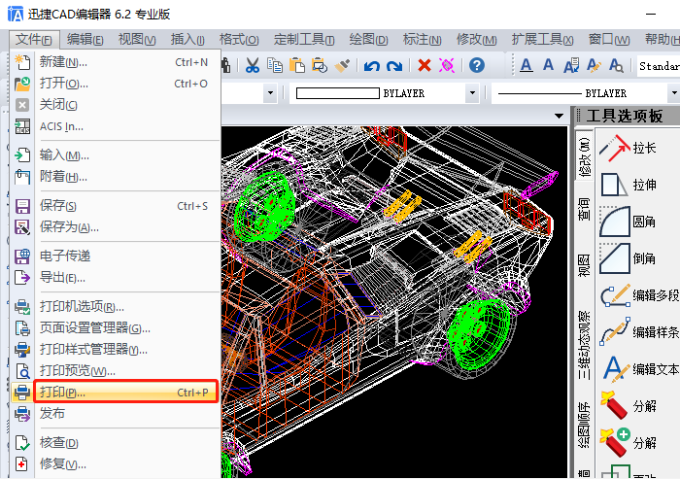This screenshot has width=680, height=479.
Task: Choose 核查(D) menu entry
Action: [116, 442]
